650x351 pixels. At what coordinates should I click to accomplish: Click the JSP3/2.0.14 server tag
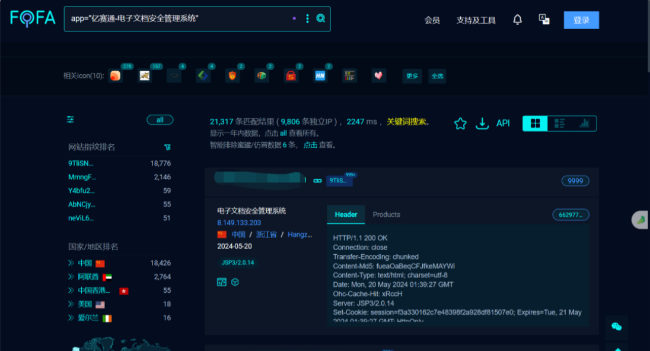238,263
